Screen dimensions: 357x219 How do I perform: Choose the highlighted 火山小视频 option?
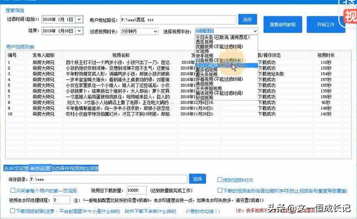click(x=226, y=65)
